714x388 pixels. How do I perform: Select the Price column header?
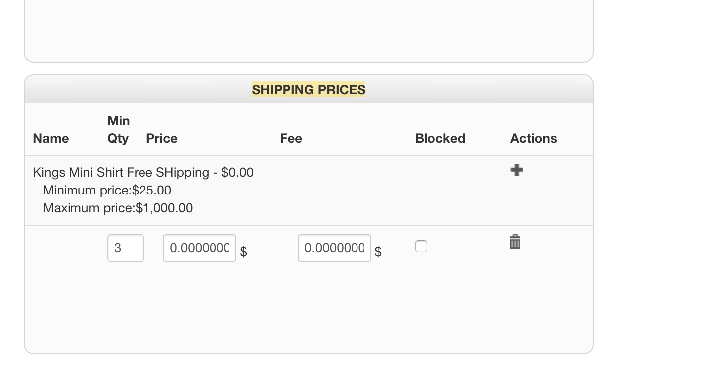pos(162,138)
